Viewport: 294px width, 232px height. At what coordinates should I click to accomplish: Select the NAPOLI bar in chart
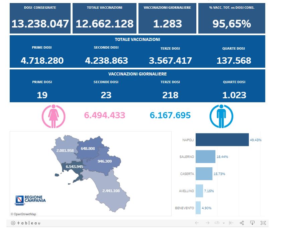(x=222, y=140)
